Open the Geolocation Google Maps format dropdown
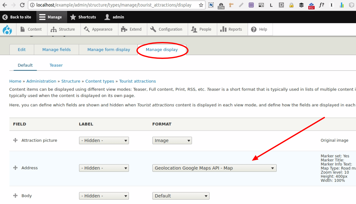This screenshot has height=204, width=356. 214,168
